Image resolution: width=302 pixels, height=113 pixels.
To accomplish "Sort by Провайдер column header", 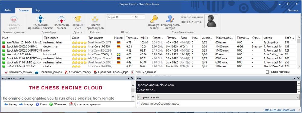I will (x=56, y=38).
